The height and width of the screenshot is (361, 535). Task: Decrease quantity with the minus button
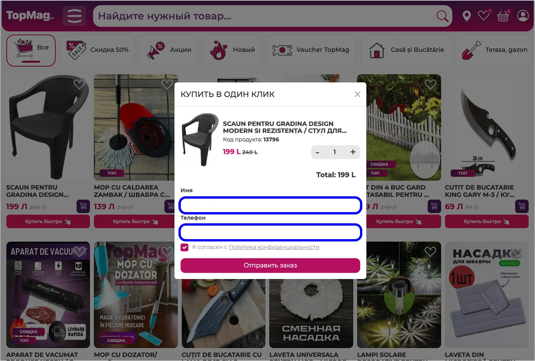318,152
